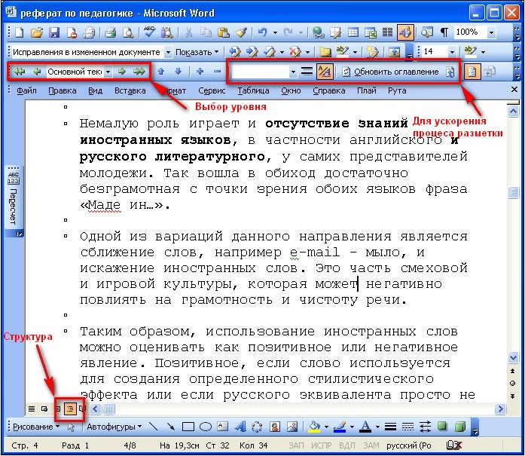This screenshot has width=525, height=456.
Task: Open outline level Основной текст dropdown
Action: (x=108, y=72)
